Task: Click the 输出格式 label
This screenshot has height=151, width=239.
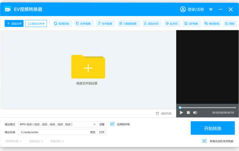Action: click(x=10, y=124)
